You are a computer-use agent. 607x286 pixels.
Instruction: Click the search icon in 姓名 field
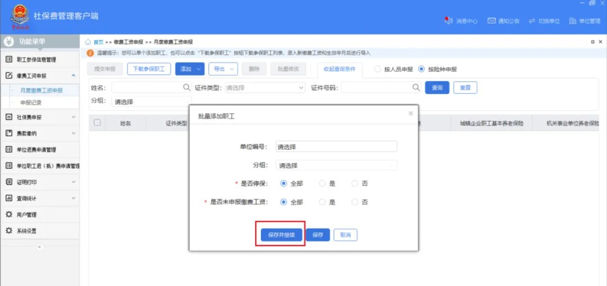click(187, 87)
